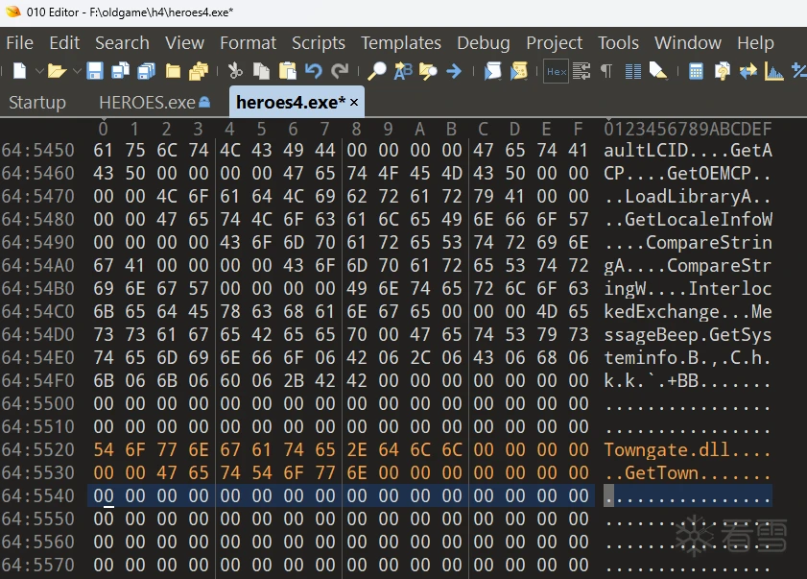Image resolution: width=807 pixels, height=579 pixels.
Task: Click first 00 byte on row 64:5540
Action: click(104, 495)
